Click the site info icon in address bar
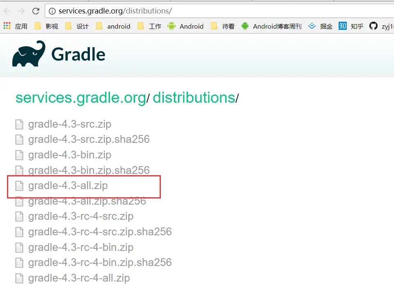This screenshot has height=284, width=394. tap(52, 11)
